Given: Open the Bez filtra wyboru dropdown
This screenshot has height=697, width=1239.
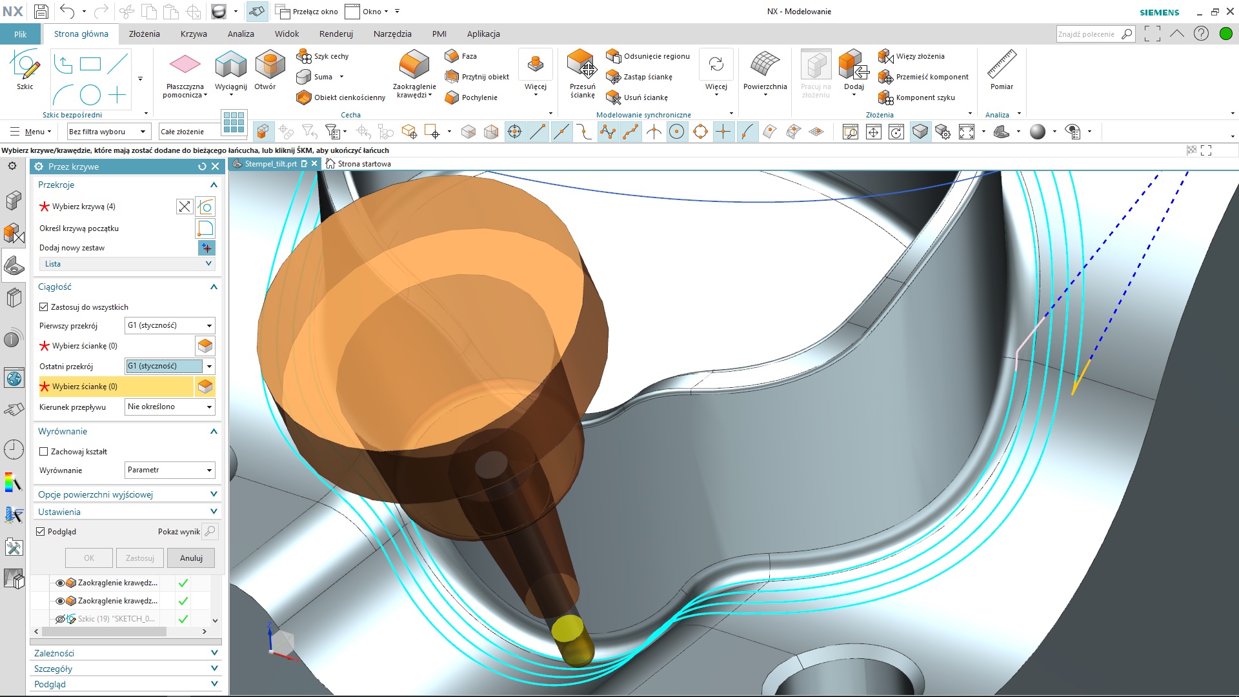Looking at the screenshot, I should point(108,132).
